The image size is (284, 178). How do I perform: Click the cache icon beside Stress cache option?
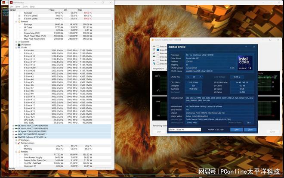154,53
